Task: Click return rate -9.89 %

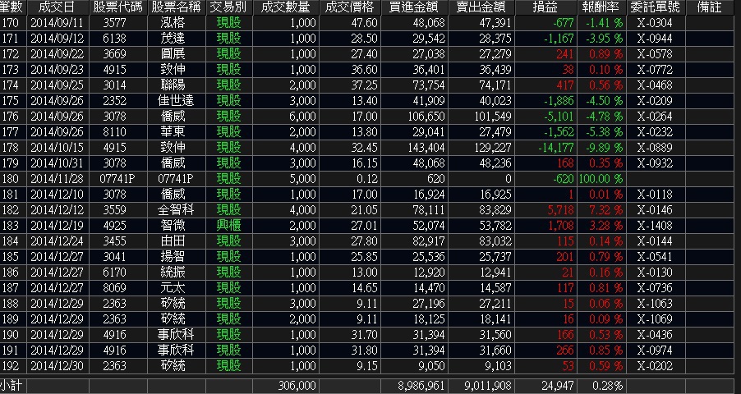Action: coord(604,148)
